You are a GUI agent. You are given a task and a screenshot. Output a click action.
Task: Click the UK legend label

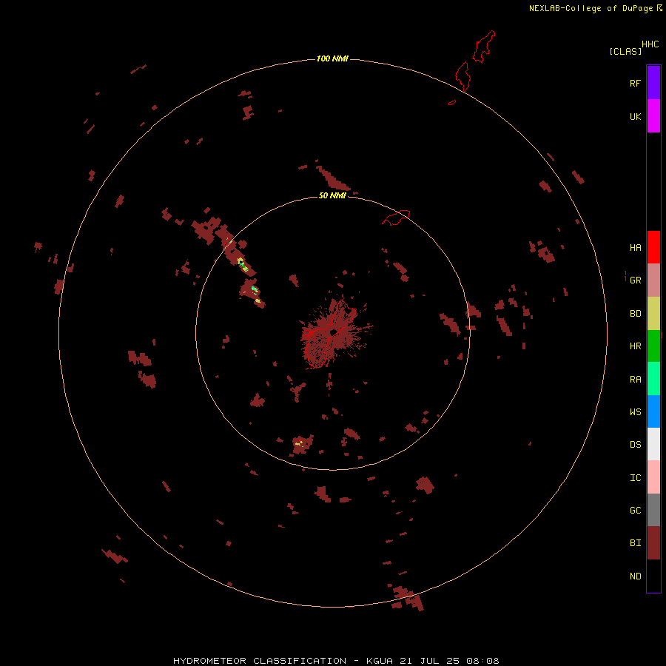click(635, 116)
